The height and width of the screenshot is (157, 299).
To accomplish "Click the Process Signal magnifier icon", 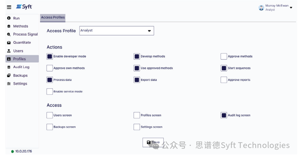I will [x=9, y=34].
